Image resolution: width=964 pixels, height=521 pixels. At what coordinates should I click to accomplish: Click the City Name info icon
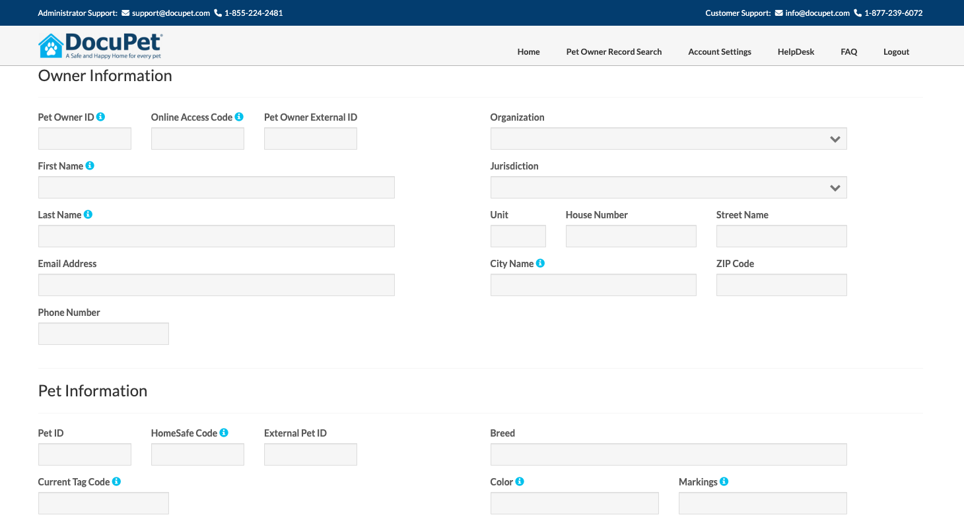click(540, 262)
